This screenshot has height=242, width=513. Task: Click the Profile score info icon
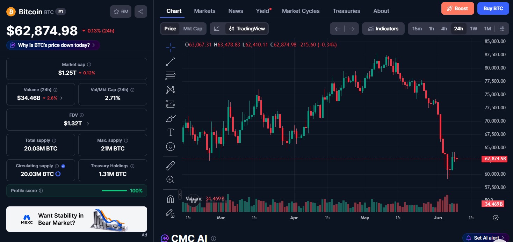click(x=41, y=191)
